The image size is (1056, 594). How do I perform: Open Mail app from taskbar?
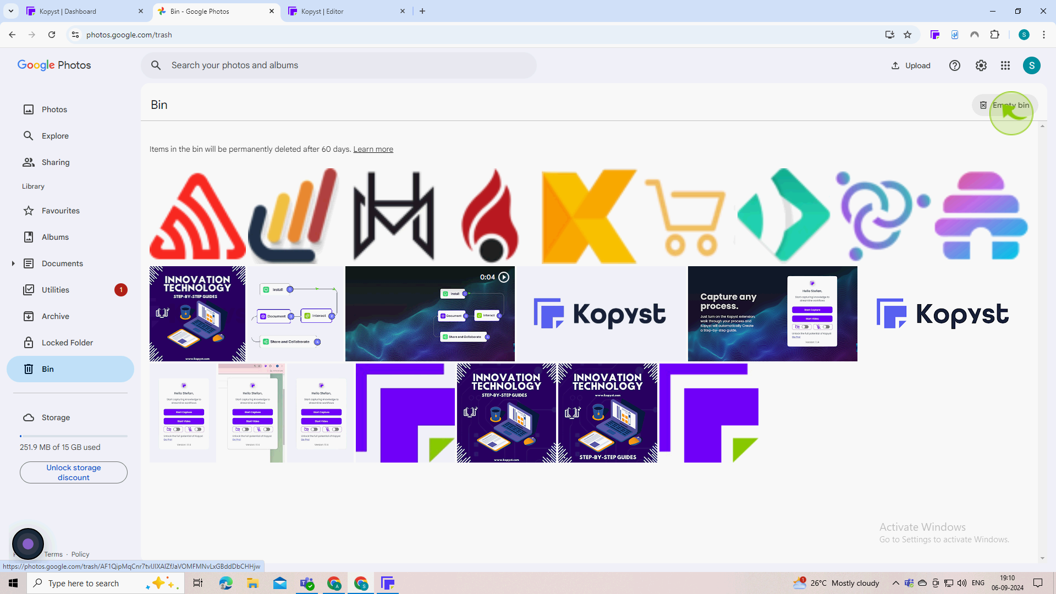pyautogui.click(x=280, y=583)
